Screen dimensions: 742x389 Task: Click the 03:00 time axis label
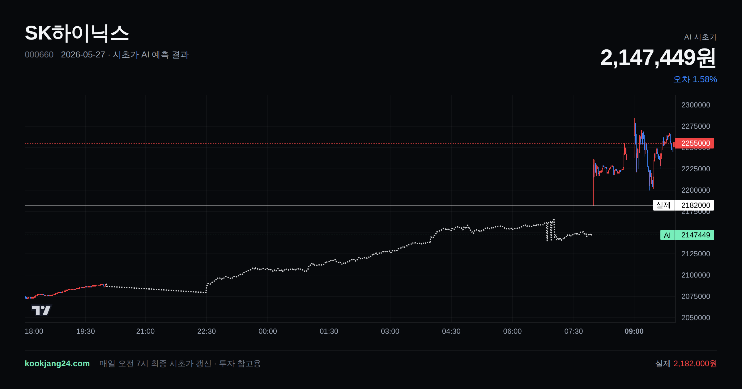tap(390, 331)
